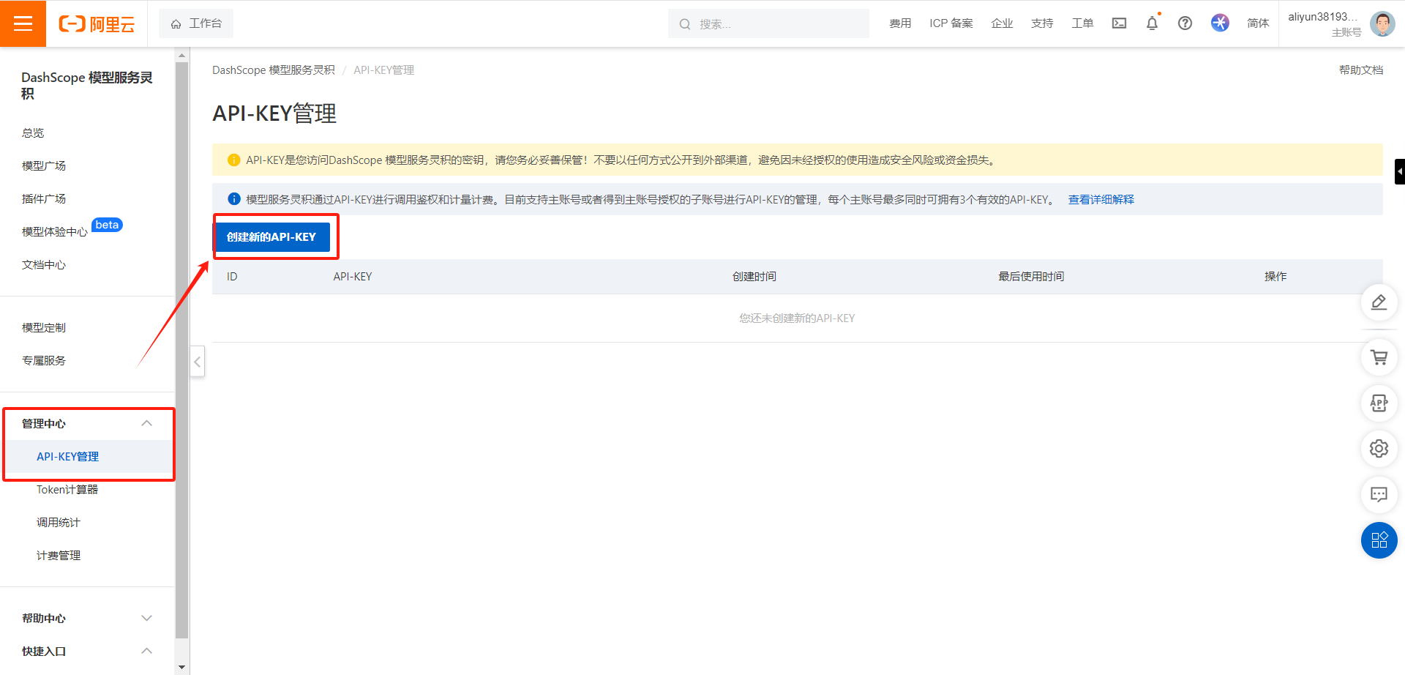Focus the top search box
The height and width of the screenshot is (675, 1405).
click(768, 23)
